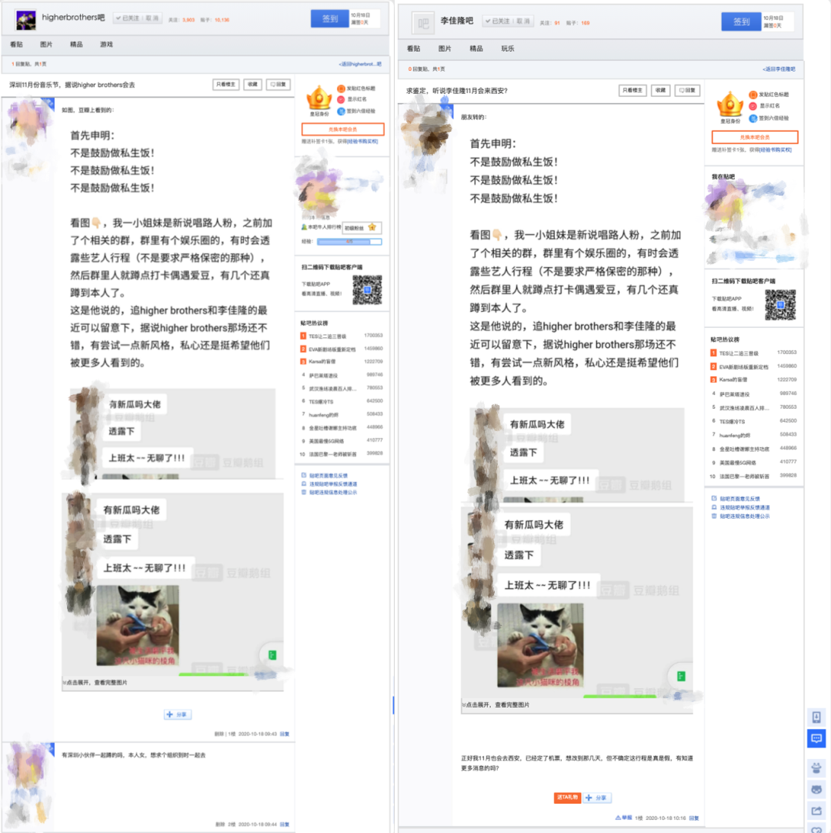Click the phone download icon in floating sidebar
This screenshot has width=831, height=833.
click(x=816, y=718)
